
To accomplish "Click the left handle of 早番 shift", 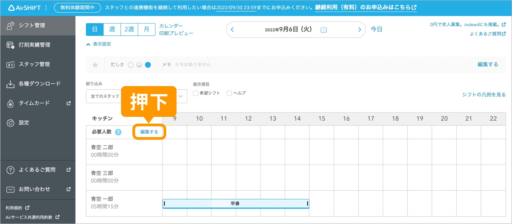I will point(164,203).
